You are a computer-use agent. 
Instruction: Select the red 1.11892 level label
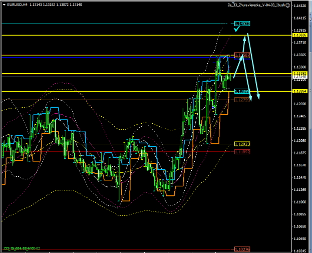(242, 151)
